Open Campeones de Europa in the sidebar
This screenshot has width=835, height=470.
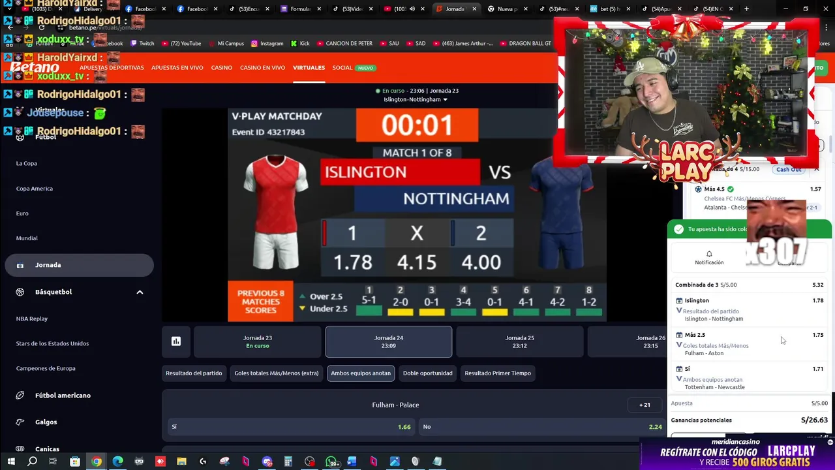tap(46, 368)
